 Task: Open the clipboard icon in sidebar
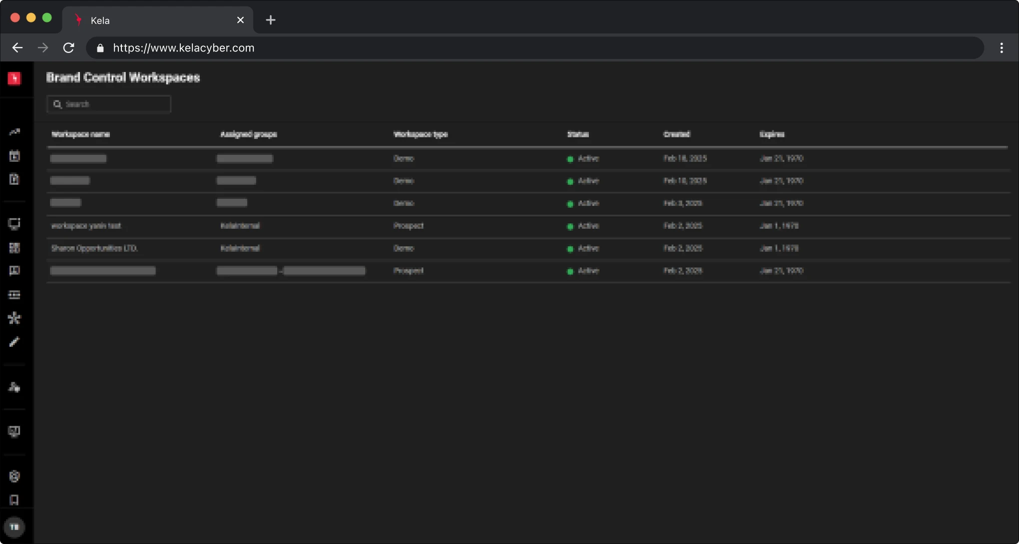click(14, 179)
